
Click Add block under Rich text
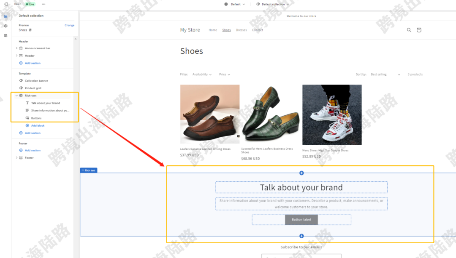(x=38, y=125)
